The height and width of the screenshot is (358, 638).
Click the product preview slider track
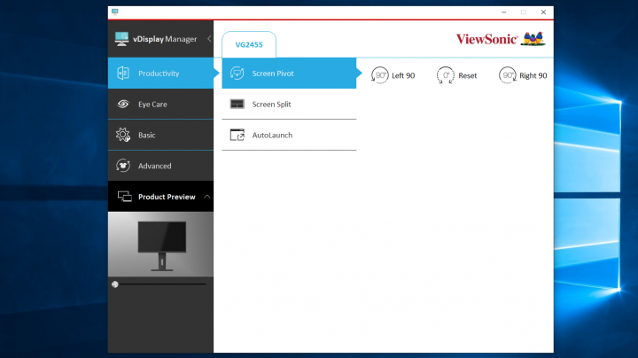point(160,284)
